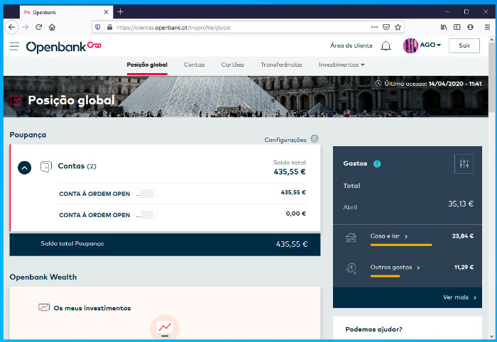Image resolution: width=497 pixels, height=342 pixels.
Task: Click the AGO profile avatar picture
Action: tap(410, 45)
